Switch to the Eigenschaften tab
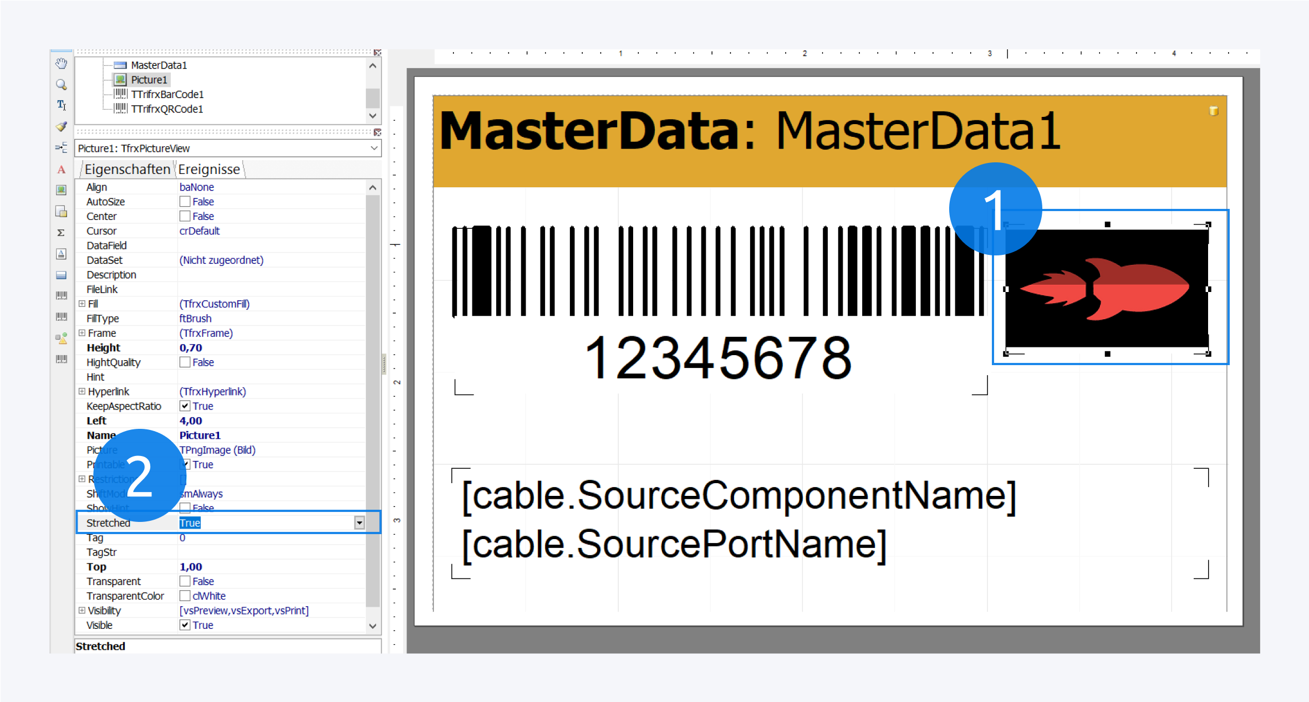 point(127,170)
